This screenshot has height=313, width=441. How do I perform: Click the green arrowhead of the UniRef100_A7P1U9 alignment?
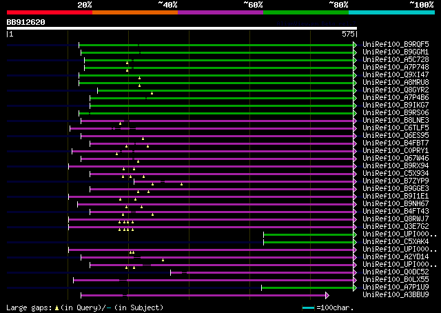tap(355, 287)
